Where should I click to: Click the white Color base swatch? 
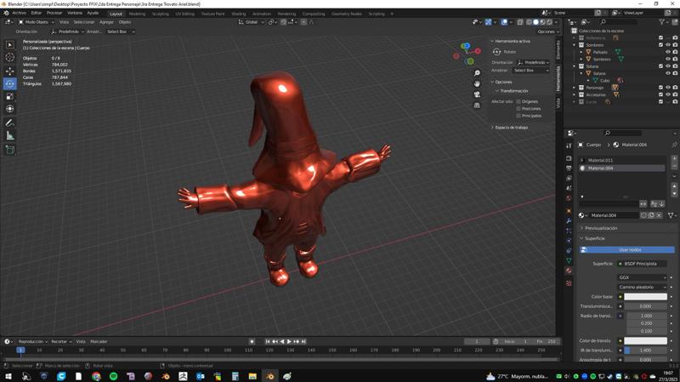point(646,296)
